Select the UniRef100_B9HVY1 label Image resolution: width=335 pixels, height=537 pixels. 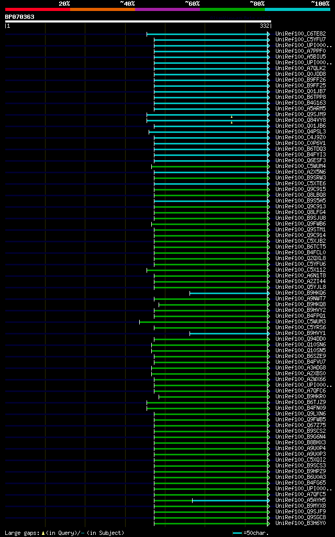click(x=301, y=333)
